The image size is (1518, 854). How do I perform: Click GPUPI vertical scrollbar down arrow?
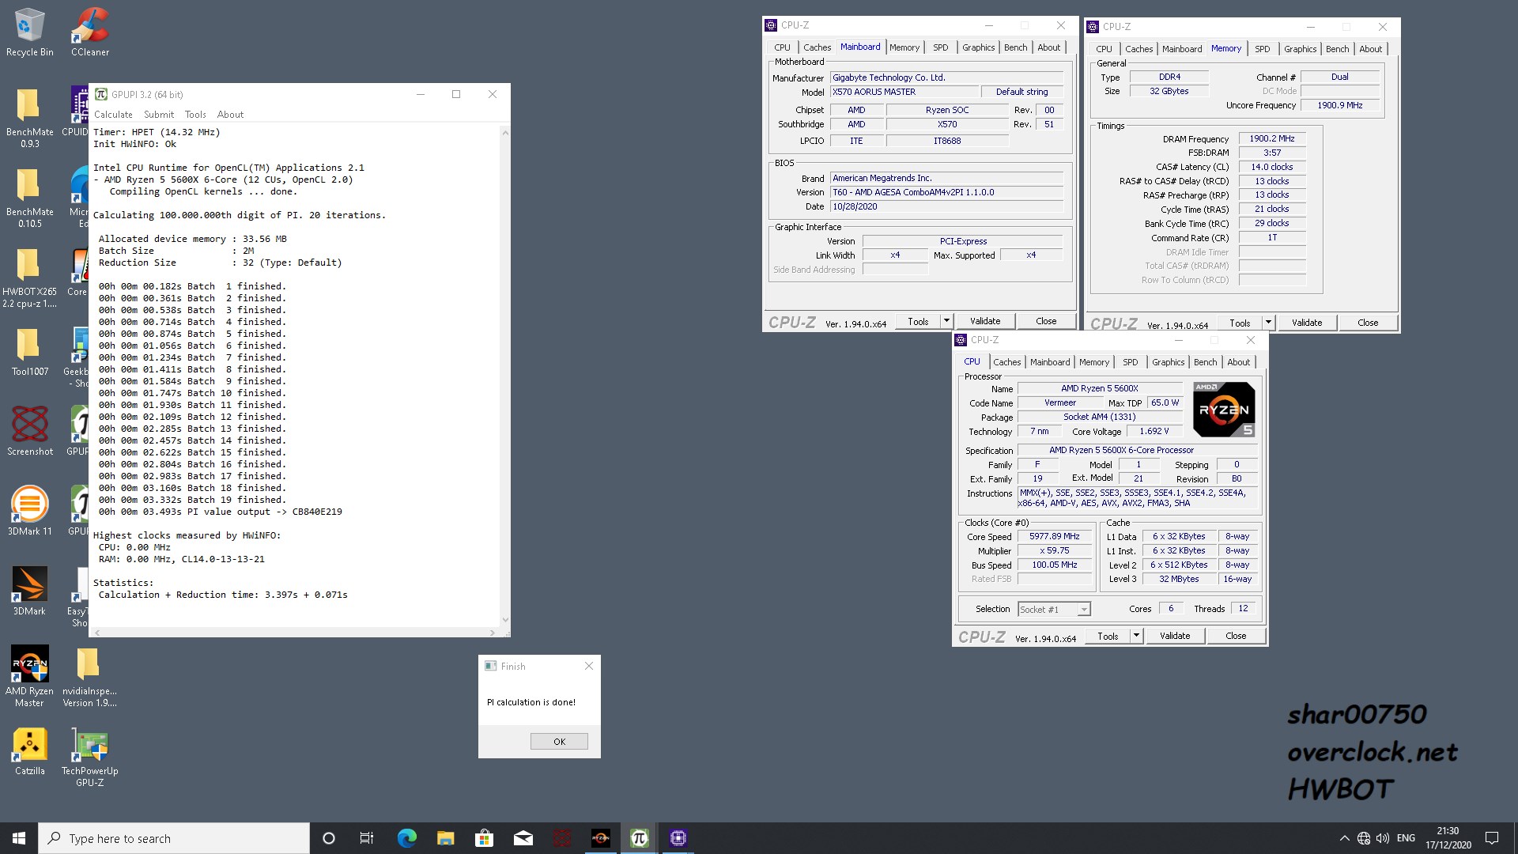click(505, 620)
